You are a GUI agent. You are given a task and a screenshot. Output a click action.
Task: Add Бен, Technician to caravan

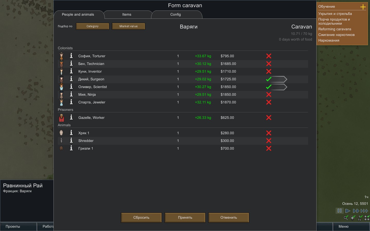point(269,64)
